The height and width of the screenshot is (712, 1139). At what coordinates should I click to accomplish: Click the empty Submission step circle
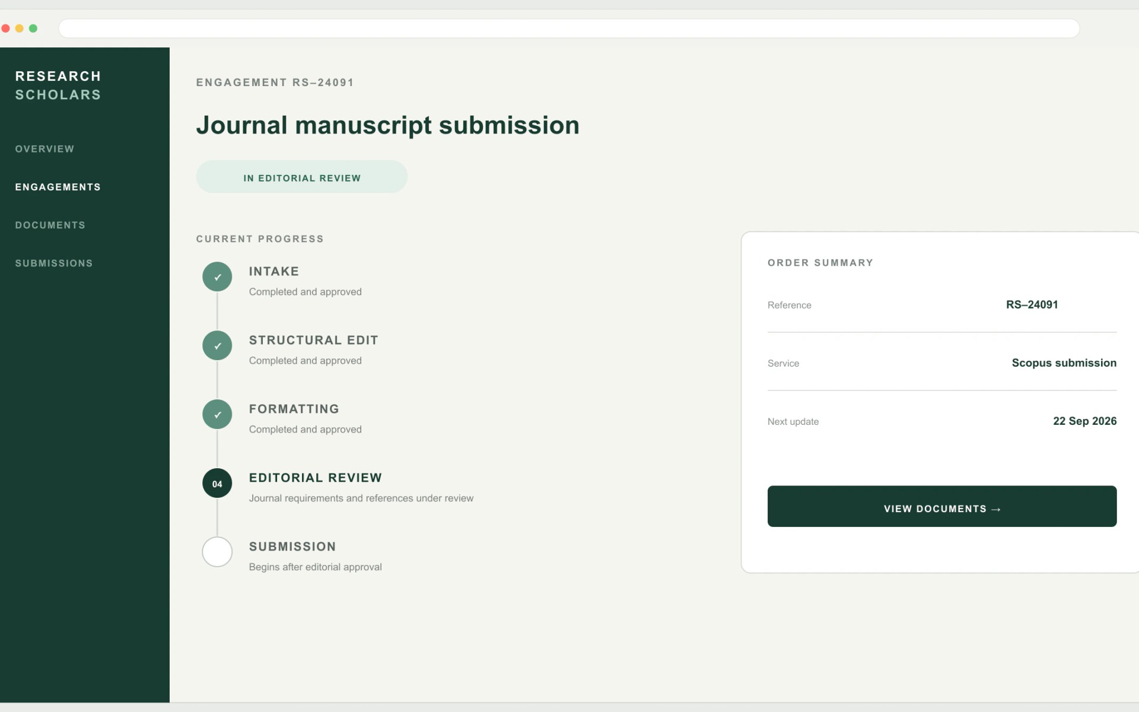[217, 552]
